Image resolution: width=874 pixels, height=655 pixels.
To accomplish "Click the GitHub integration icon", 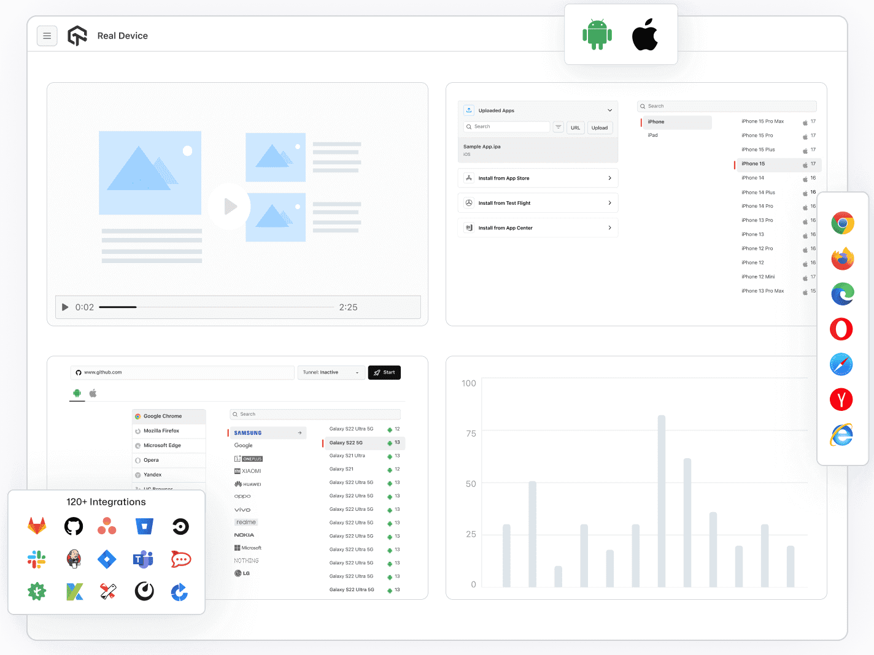I will point(74,526).
